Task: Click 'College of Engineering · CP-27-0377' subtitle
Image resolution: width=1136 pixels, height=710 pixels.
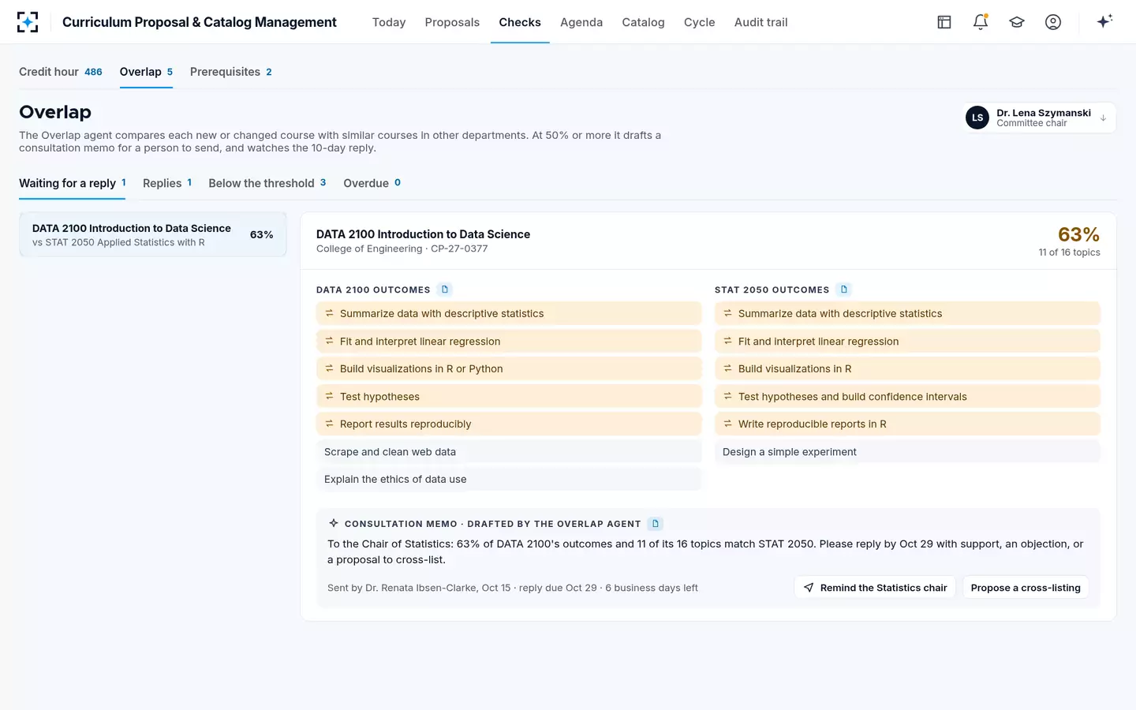Action: [x=402, y=248]
